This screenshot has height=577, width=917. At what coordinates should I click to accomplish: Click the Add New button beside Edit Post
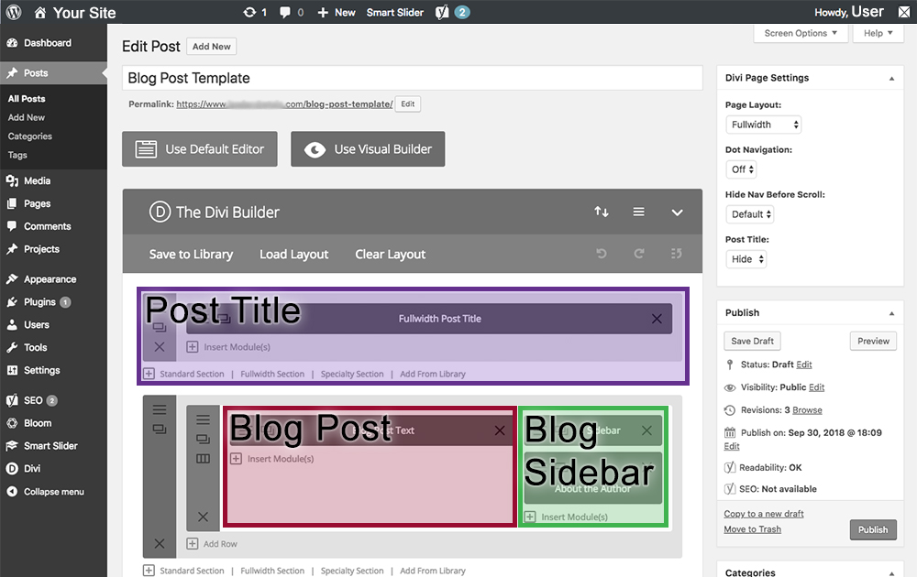tap(211, 46)
